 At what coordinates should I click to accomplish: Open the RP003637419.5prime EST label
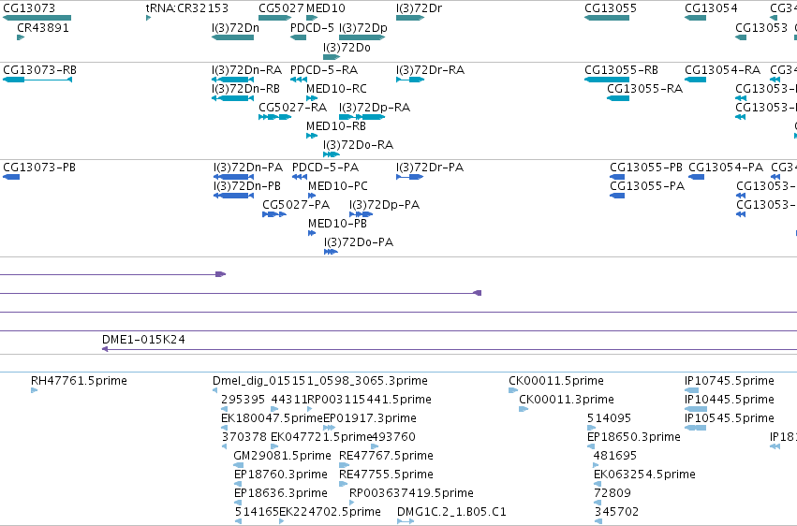coord(411,493)
